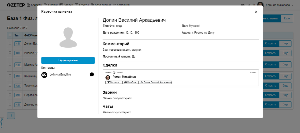Click Открыть in the fourth table row
The height and width of the screenshot is (133, 300).
[271, 76]
